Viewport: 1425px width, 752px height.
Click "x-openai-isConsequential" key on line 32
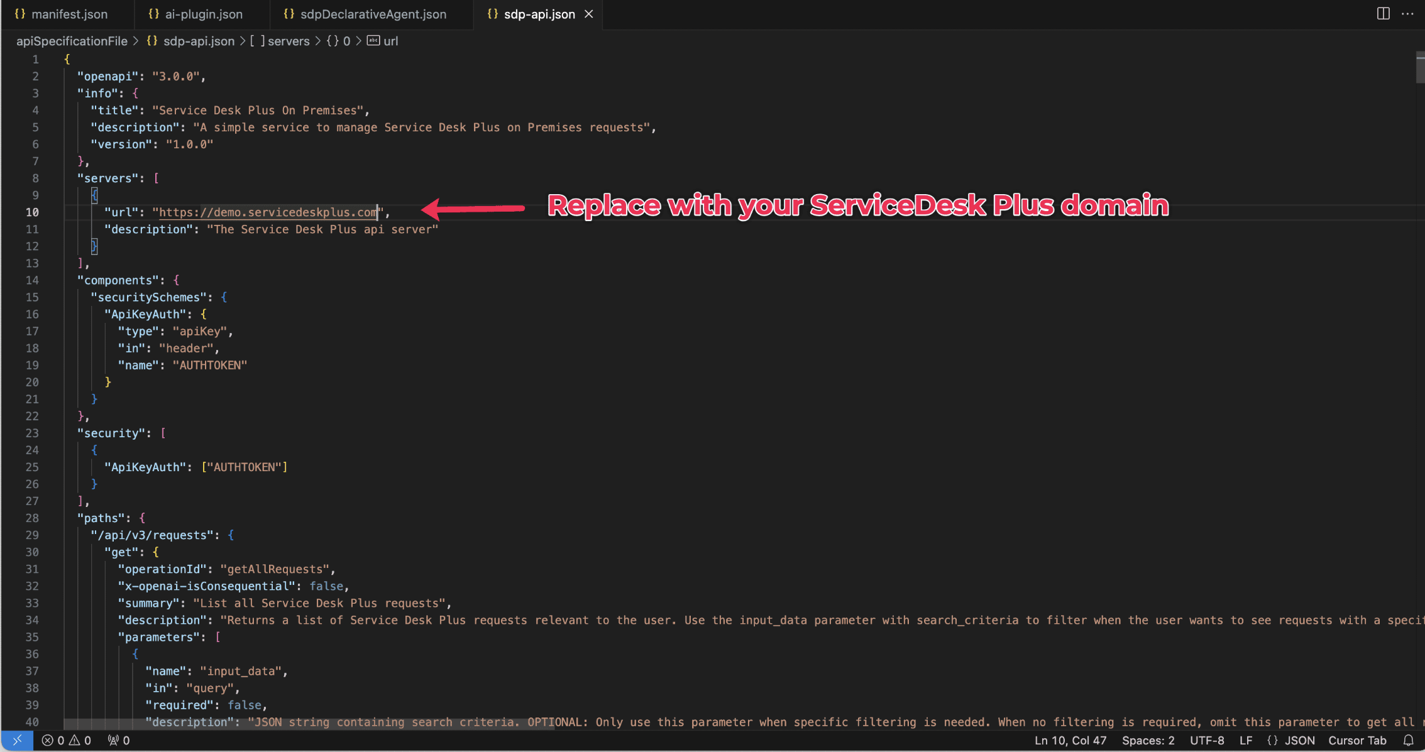(207, 586)
